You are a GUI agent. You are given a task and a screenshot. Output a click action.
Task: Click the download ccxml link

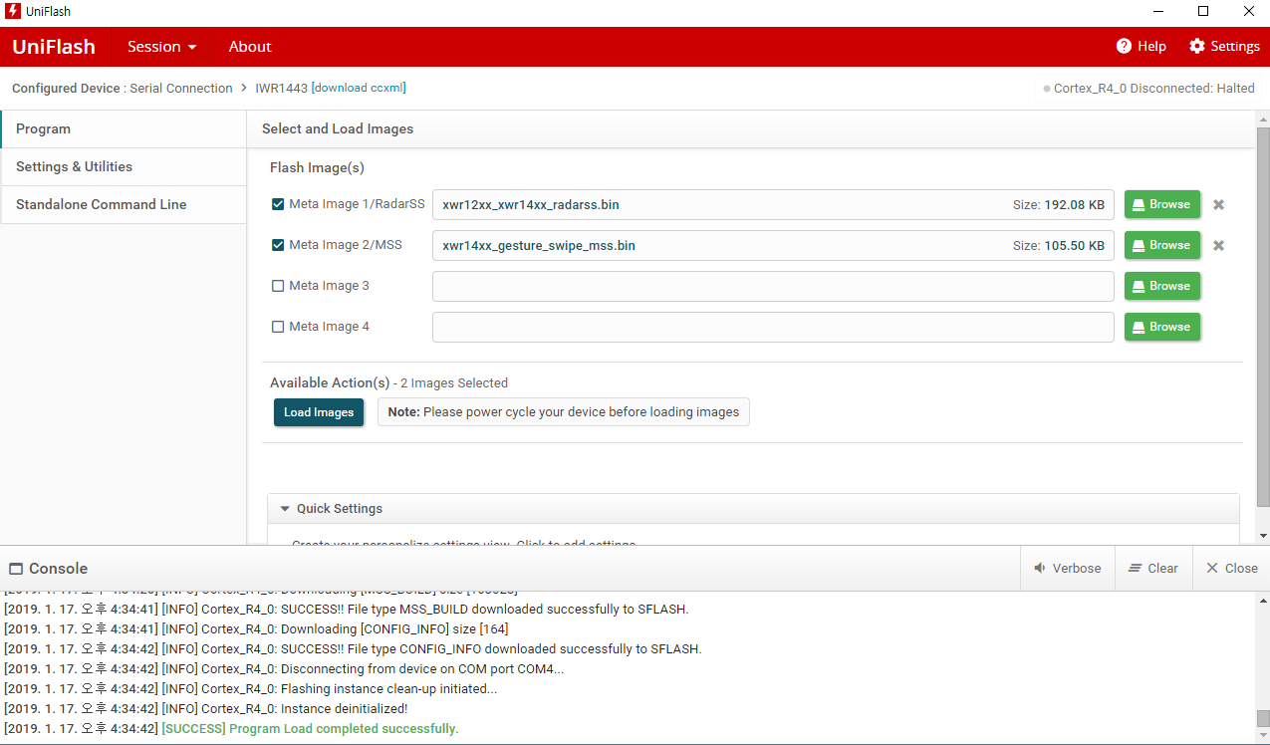[359, 88]
